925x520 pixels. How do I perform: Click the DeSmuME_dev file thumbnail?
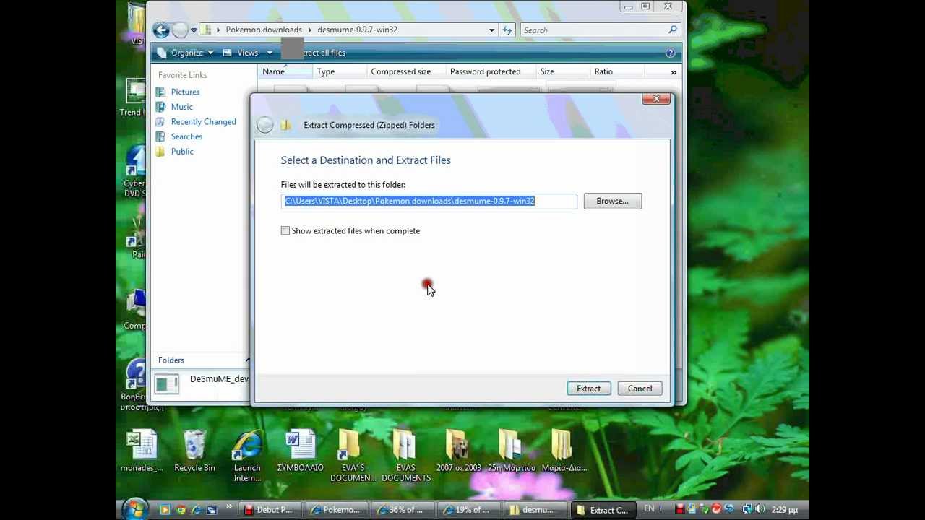coord(167,384)
